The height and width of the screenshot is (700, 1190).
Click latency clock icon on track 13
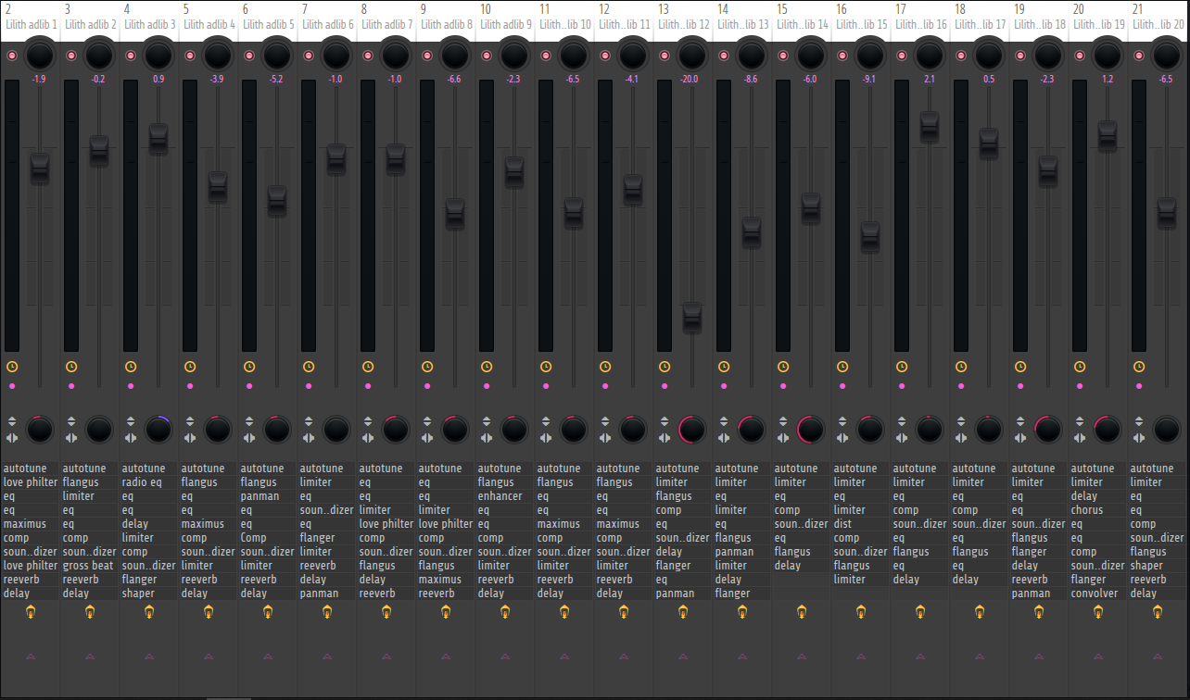point(665,367)
